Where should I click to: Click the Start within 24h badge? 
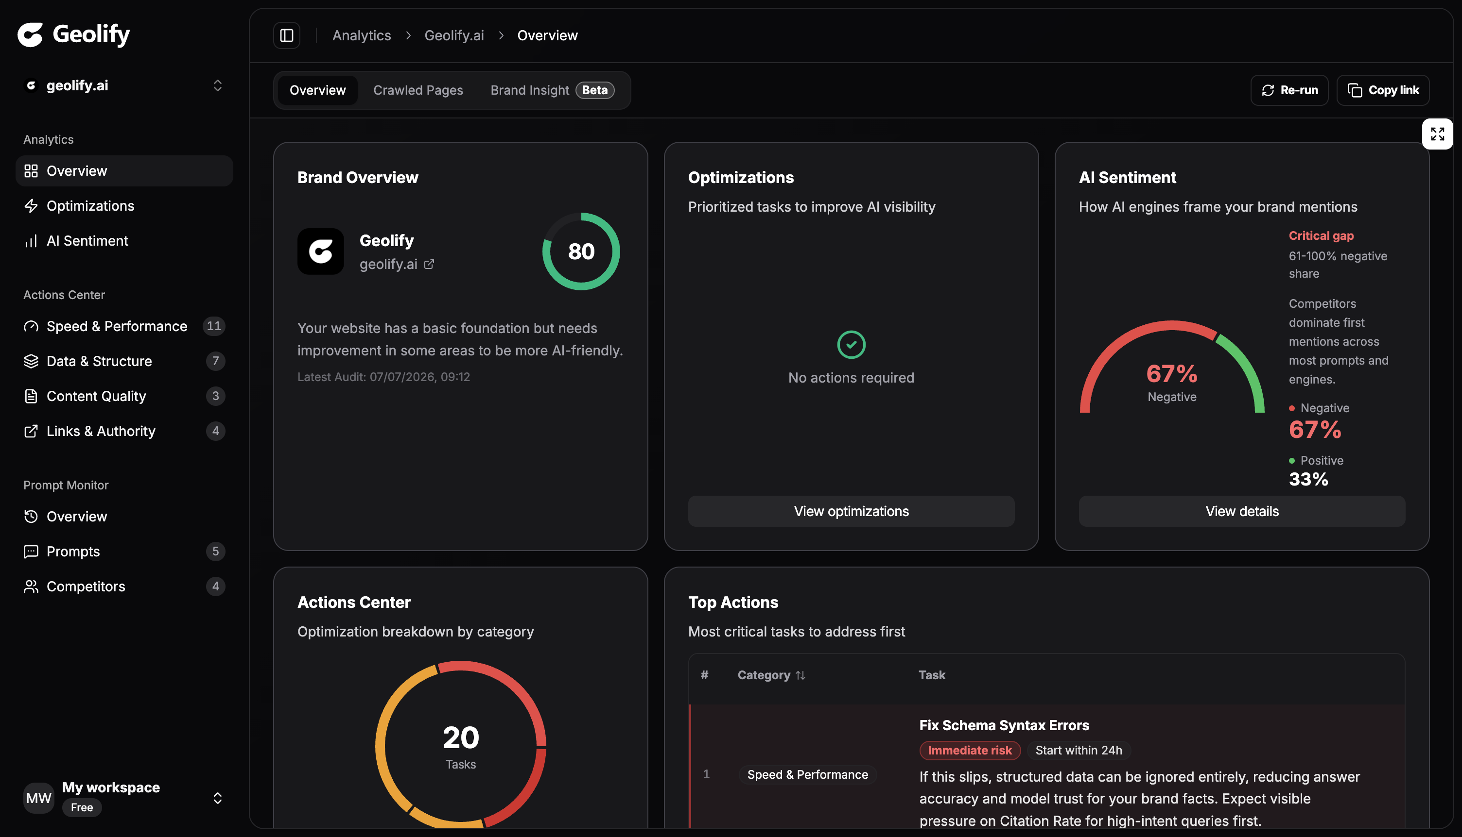click(1079, 751)
